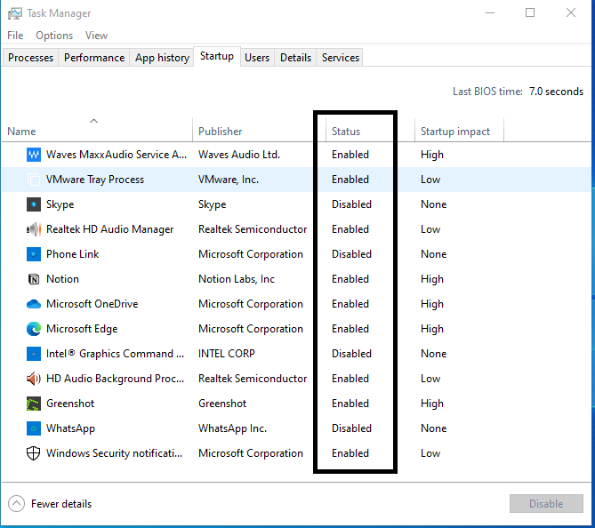Screen dimensions: 595x528
Task: Open the File menu
Action: click(15, 36)
